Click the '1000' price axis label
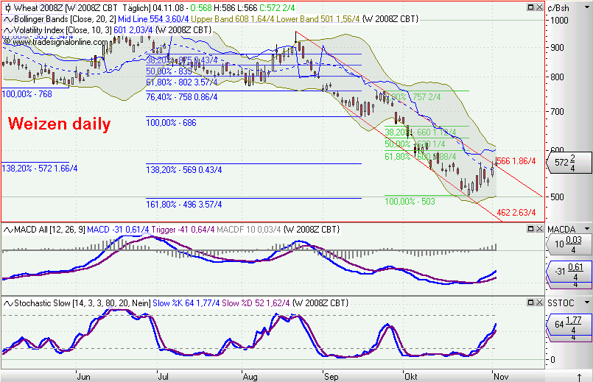593x382 pixels. coord(559,21)
